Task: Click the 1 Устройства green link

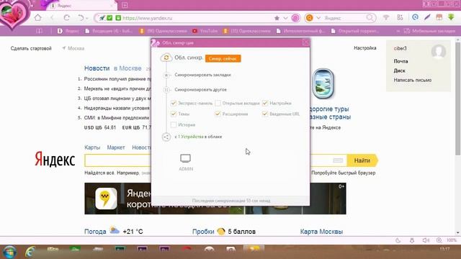Action: 190,137
